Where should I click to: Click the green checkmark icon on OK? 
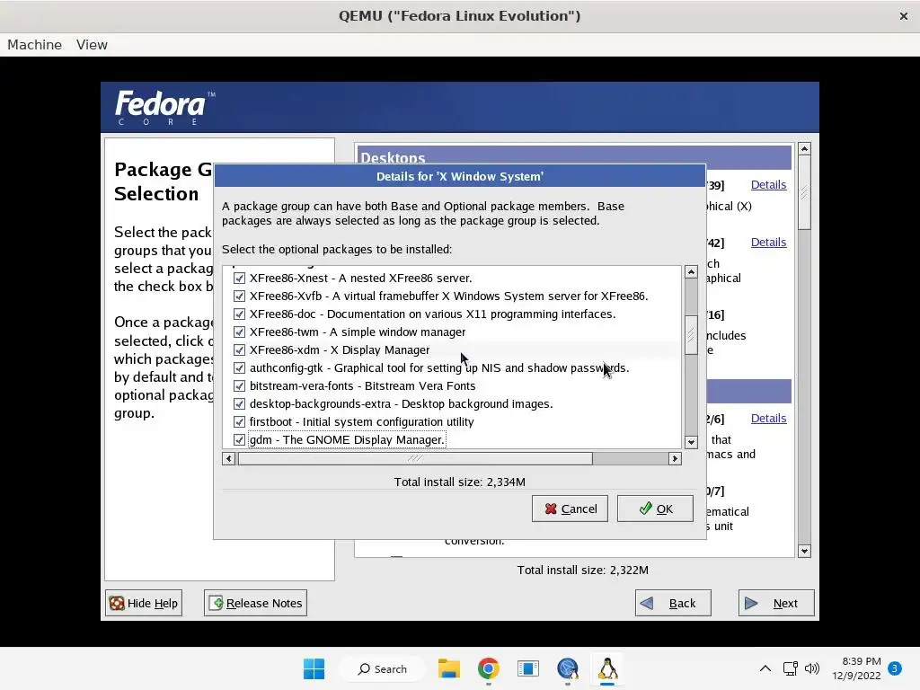(x=645, y=509)
